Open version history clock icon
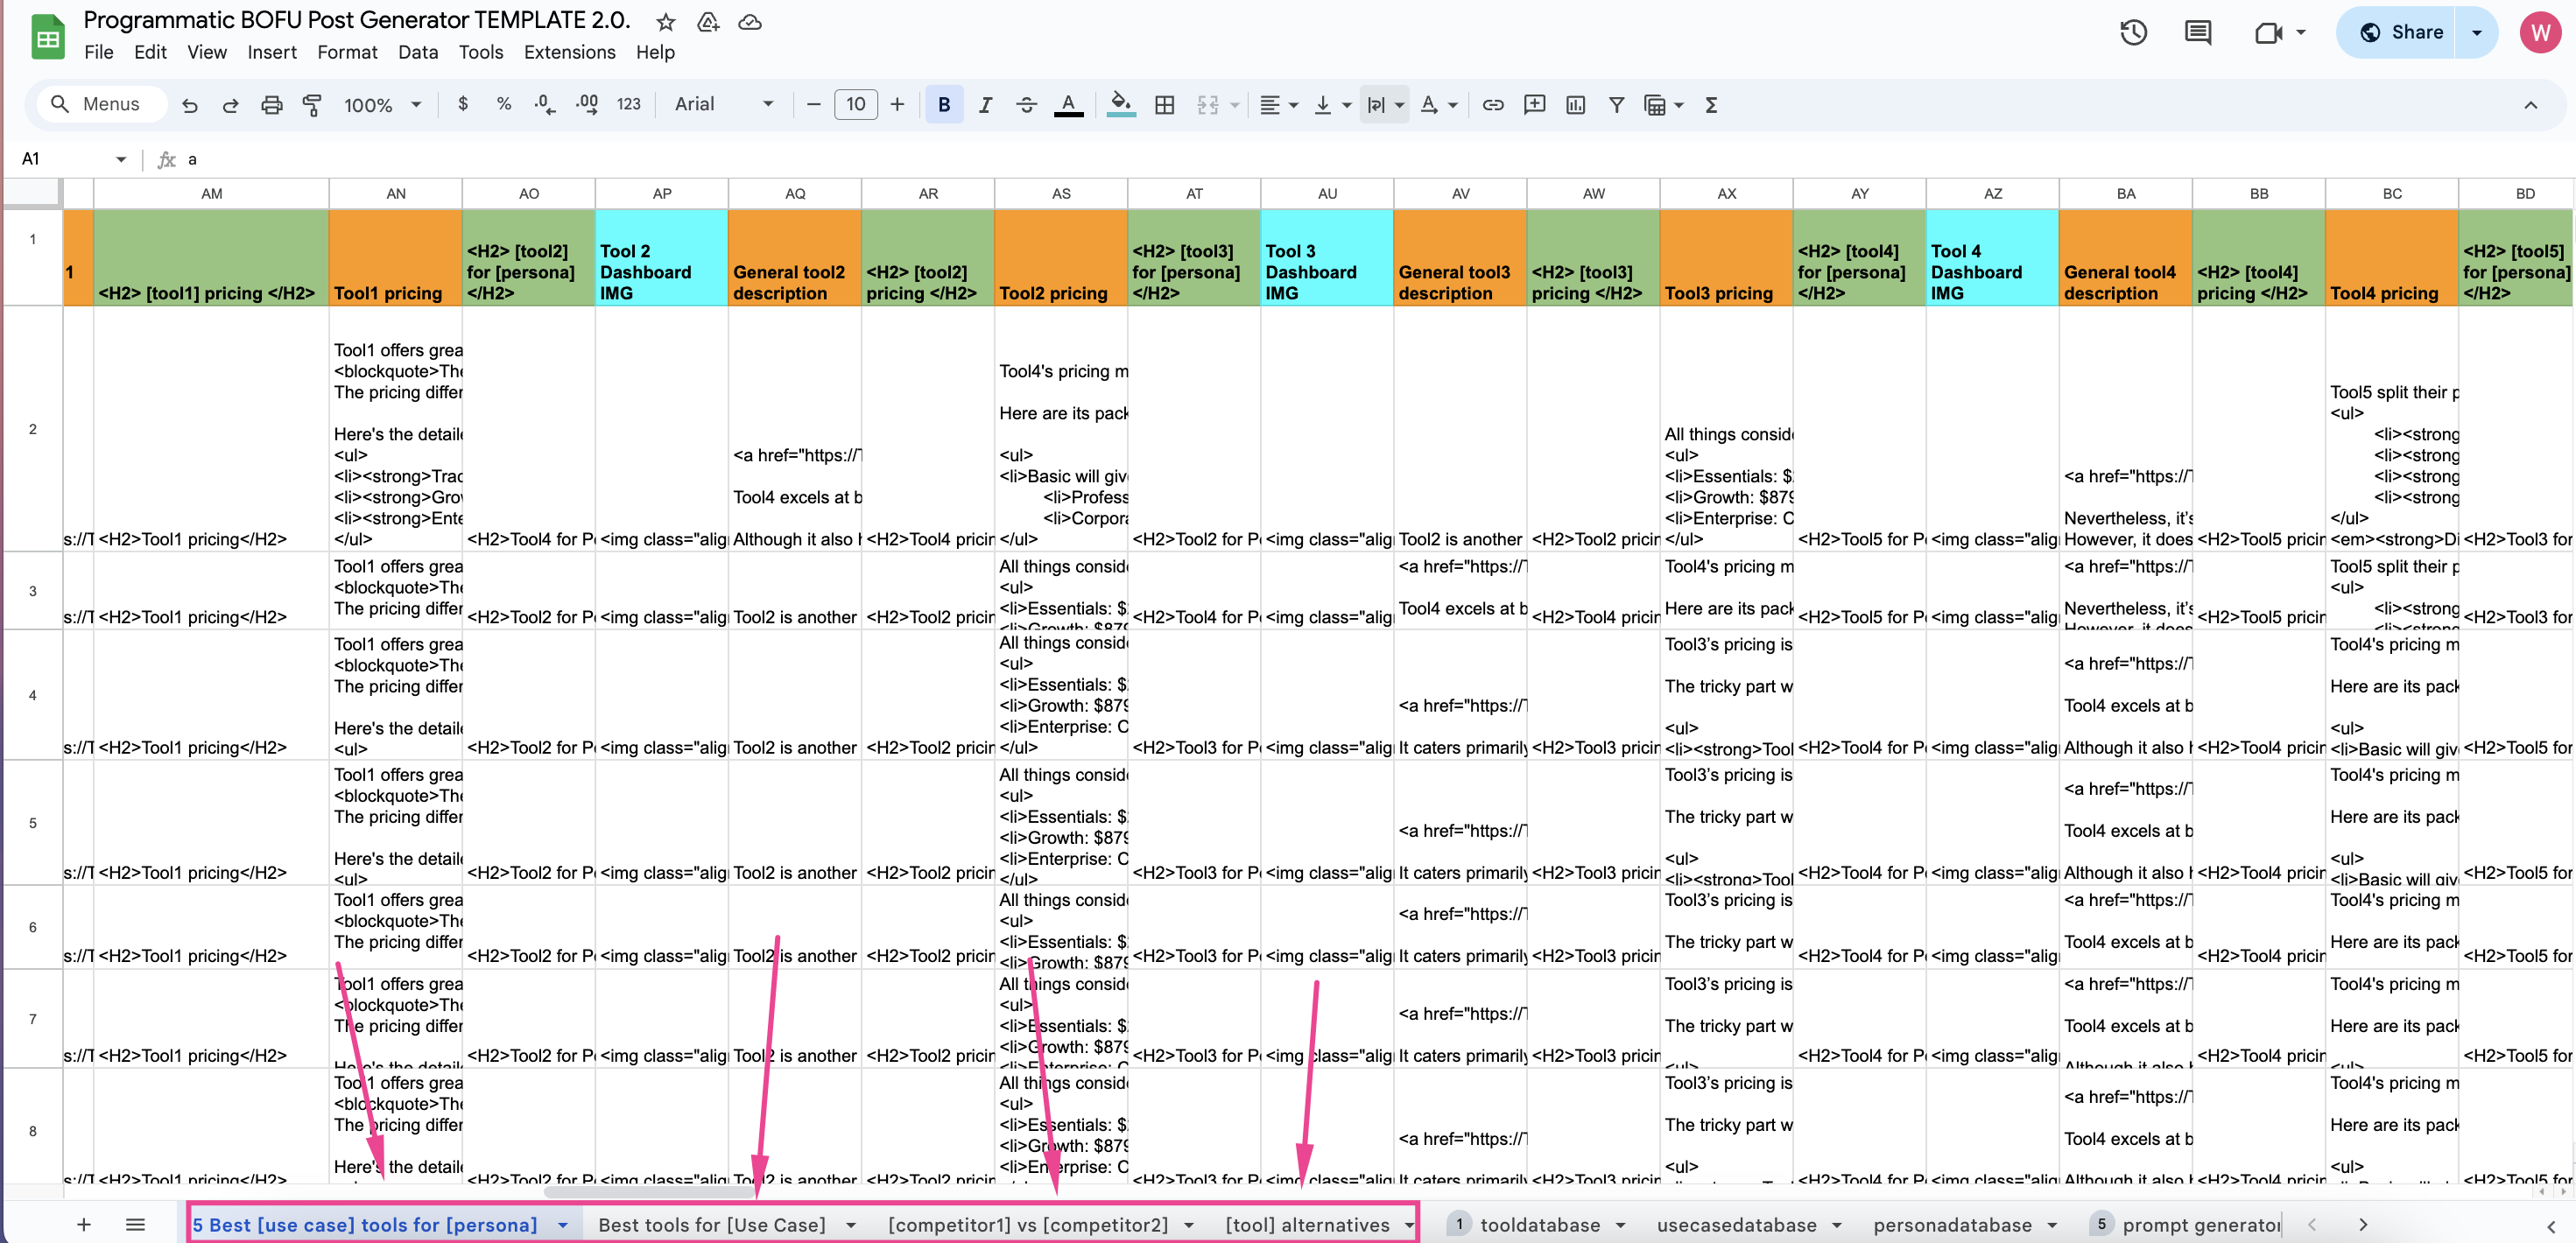The width and height of the screenshot is (2576, 1243). [x=2133, y=32]
